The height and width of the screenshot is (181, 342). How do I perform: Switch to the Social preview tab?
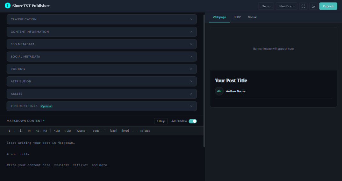(x=252, y=17)
